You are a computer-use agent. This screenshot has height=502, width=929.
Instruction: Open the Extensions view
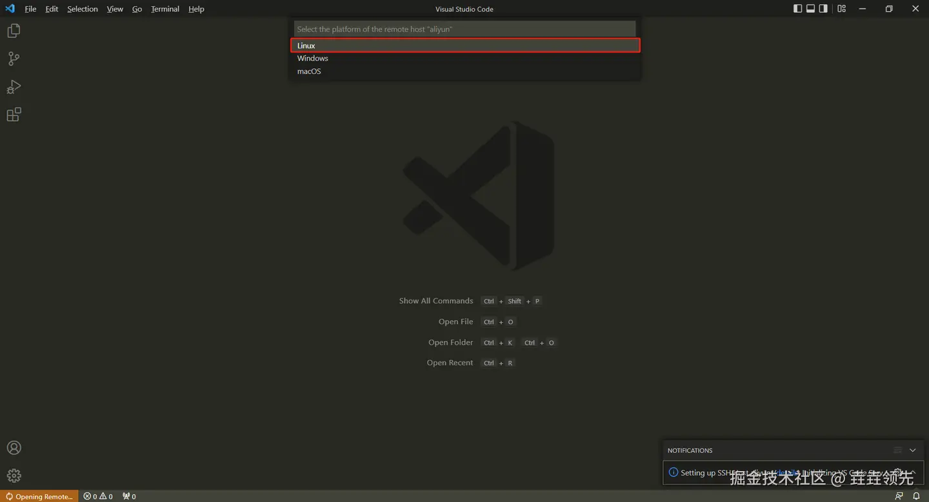coord(14,115)
